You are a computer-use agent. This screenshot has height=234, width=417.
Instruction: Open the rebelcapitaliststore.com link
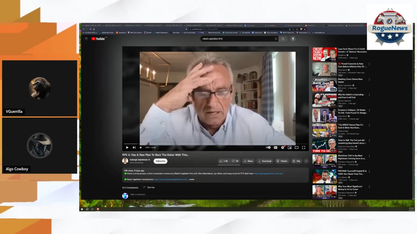tap(170, 179)
